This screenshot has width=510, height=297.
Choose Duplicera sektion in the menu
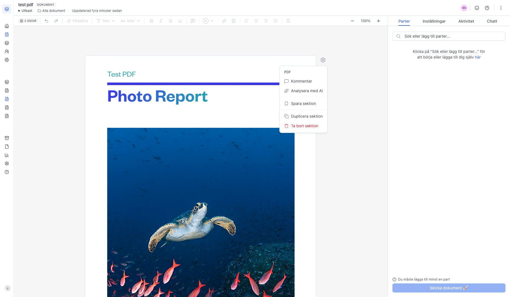pyautogui.click(x=303, y=116)
